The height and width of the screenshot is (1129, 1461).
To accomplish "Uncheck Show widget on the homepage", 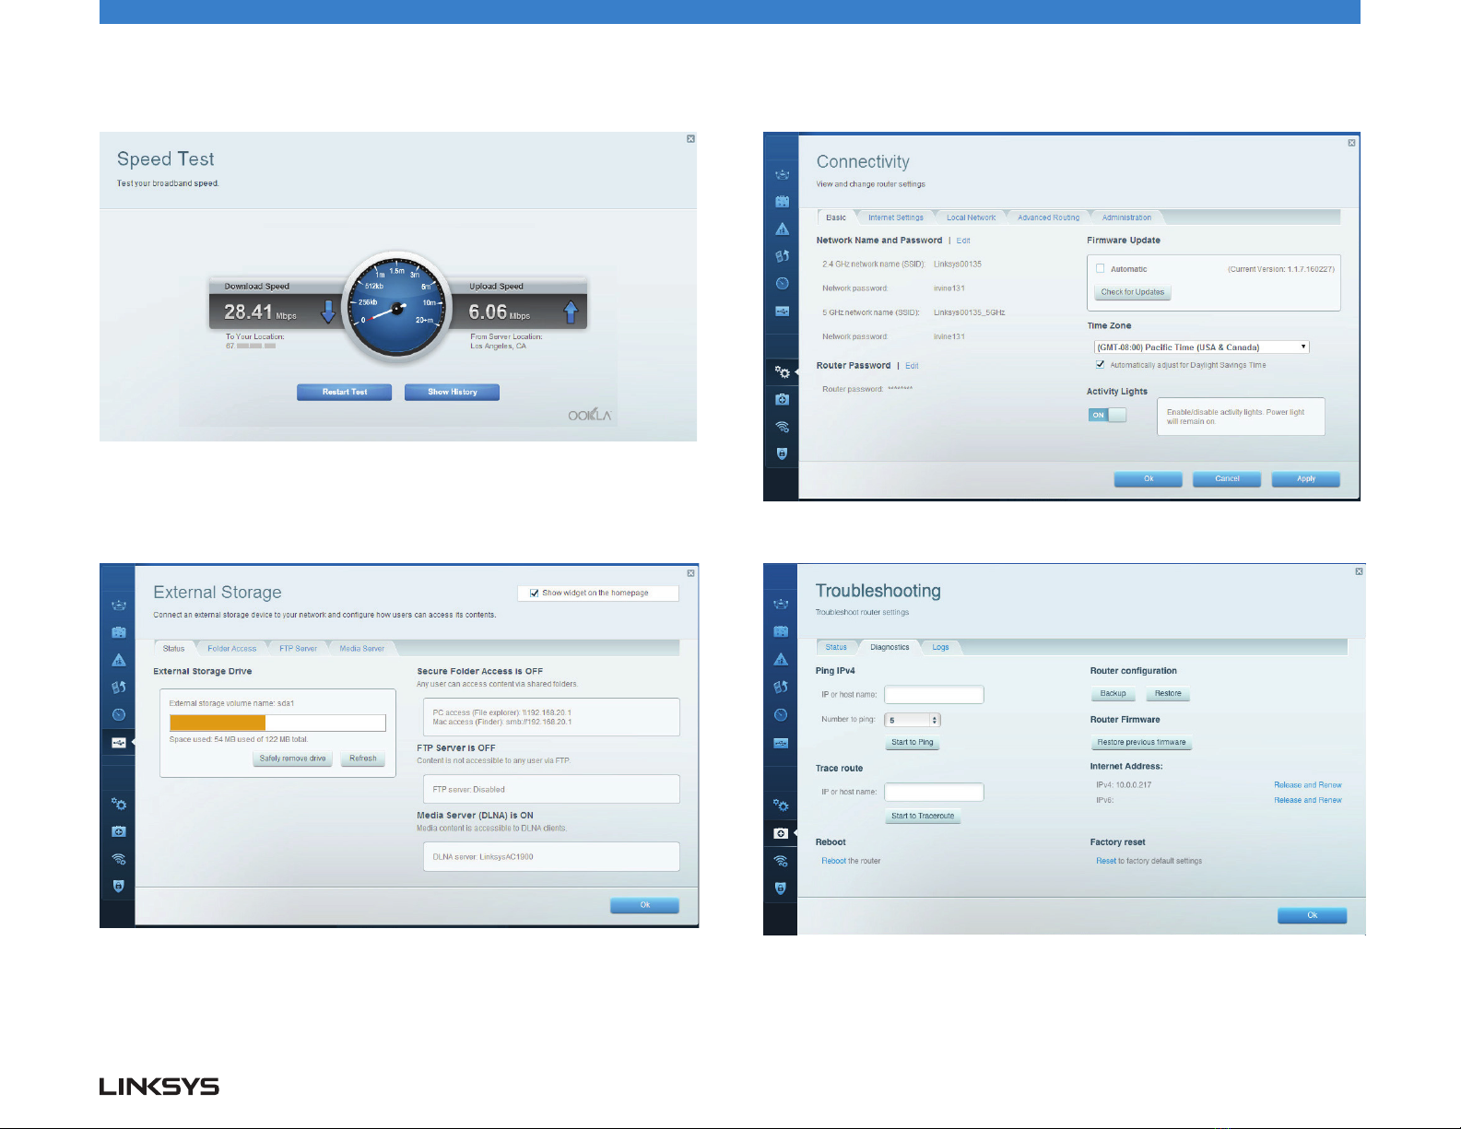I will (535, 594).
